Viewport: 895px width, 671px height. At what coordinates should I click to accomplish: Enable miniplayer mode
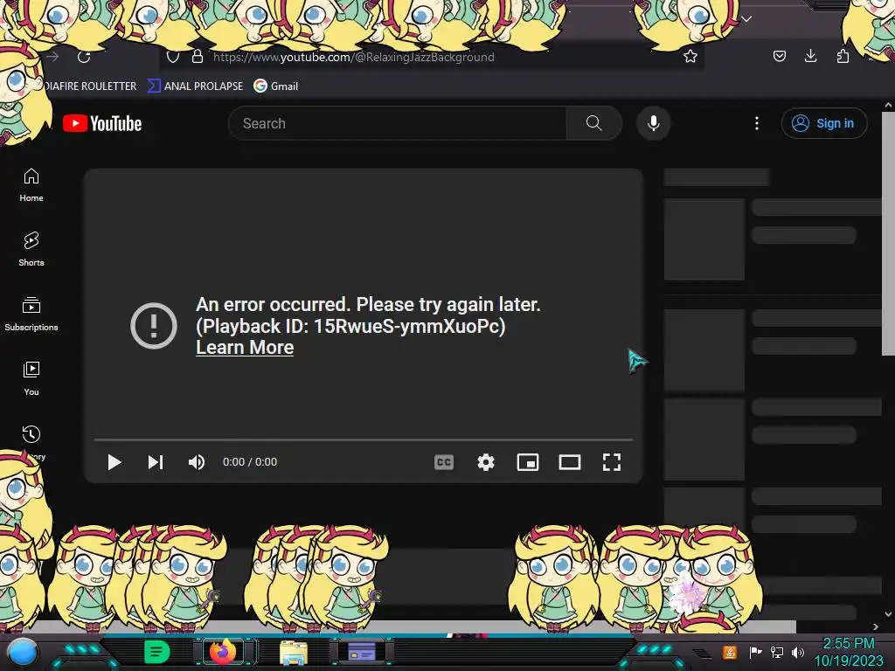tap(528, 462)
